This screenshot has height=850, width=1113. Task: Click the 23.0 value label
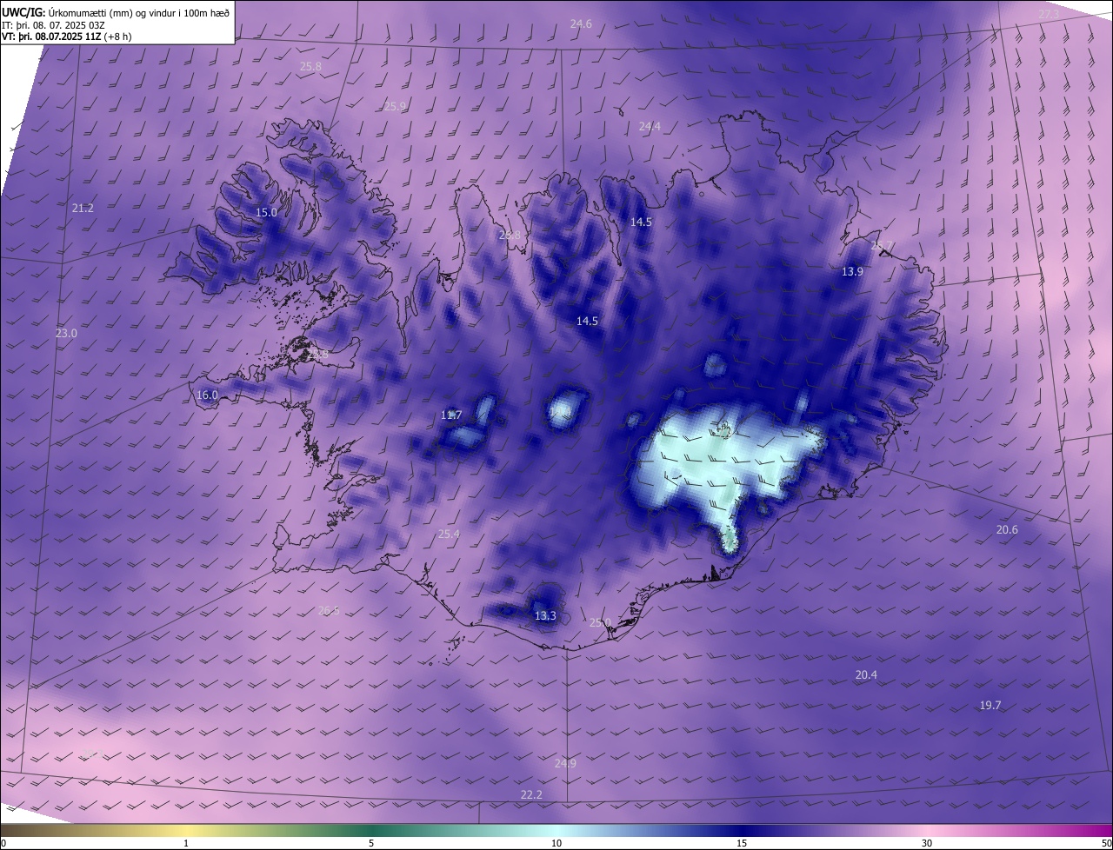(x=66, y=334)
